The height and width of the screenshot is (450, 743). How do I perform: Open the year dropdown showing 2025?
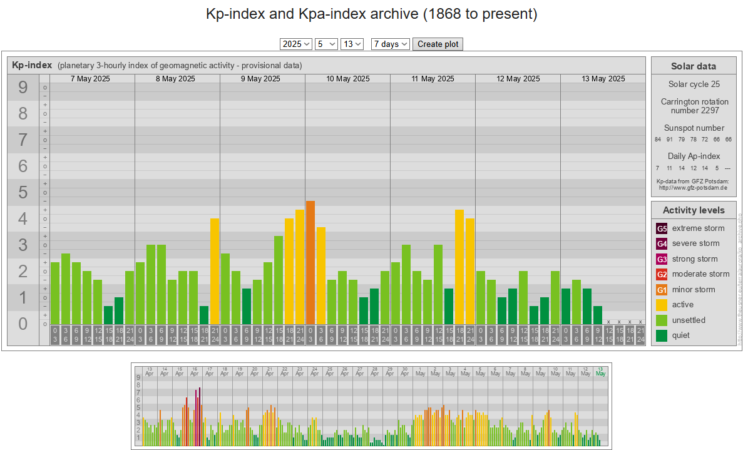(x=296, y=44)
